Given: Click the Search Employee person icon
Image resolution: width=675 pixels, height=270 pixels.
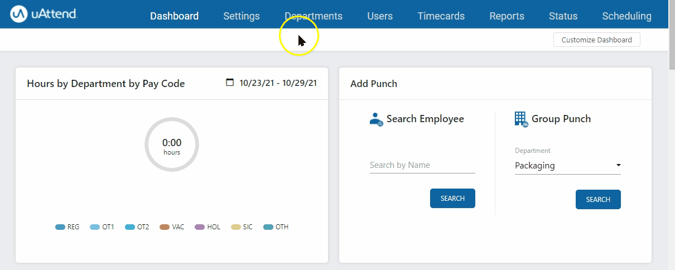Looking at the screenshot, I should click(x=377, y=119).
